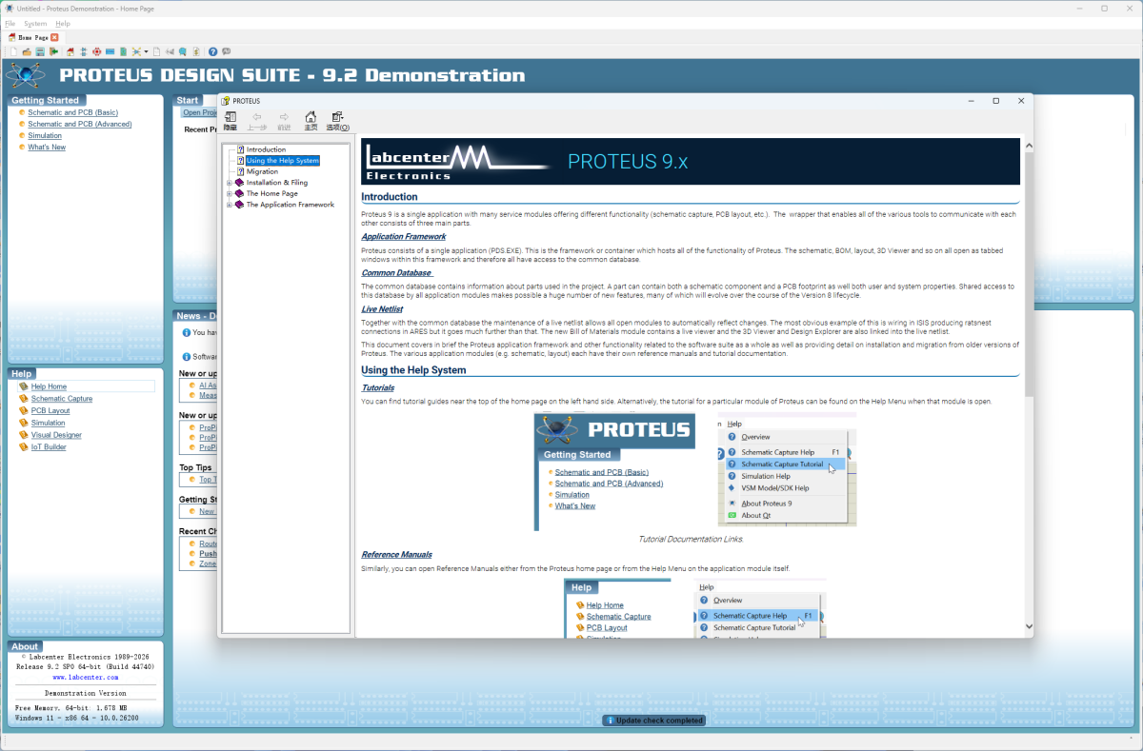Open the System menu
The image size is (1143, 751).
(x=35, y=23)
